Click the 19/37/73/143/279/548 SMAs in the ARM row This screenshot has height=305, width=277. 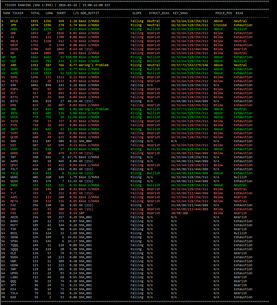[x=190, y=65]
